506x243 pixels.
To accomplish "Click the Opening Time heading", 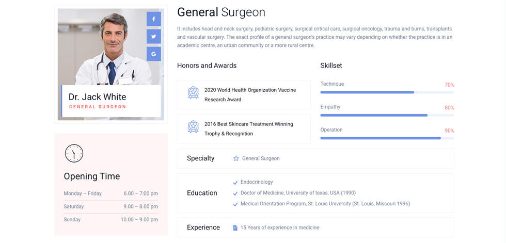I will coord(92,176).
